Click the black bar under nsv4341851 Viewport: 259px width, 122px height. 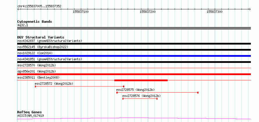point(134,62)
